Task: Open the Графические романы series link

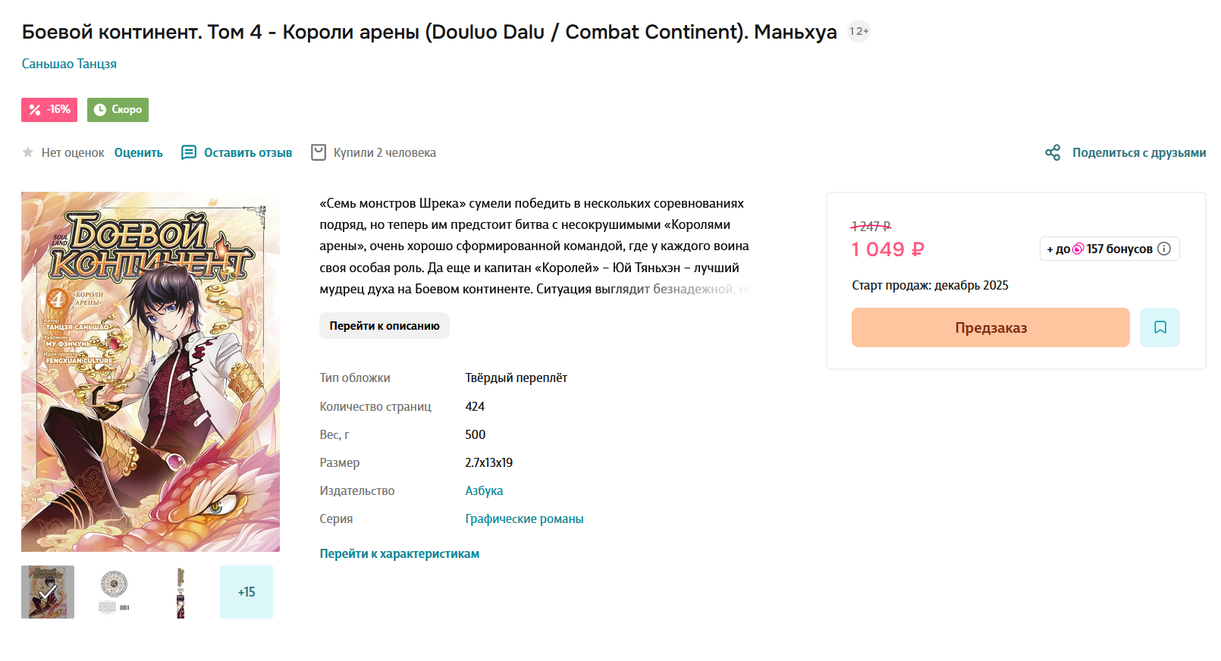Action: 524,518
